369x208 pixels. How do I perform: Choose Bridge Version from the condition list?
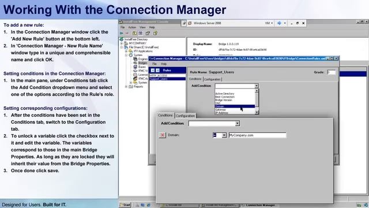click(235, 100)
